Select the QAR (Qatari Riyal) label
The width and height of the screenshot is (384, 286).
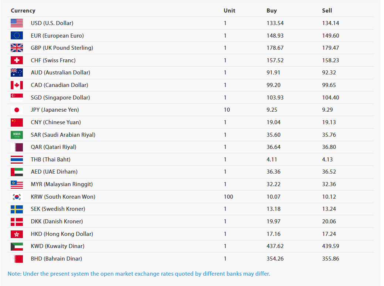click(x=54, y=147)
